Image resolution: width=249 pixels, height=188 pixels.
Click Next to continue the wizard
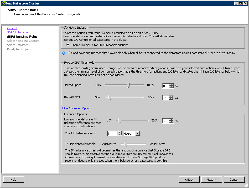pos(211,179)
